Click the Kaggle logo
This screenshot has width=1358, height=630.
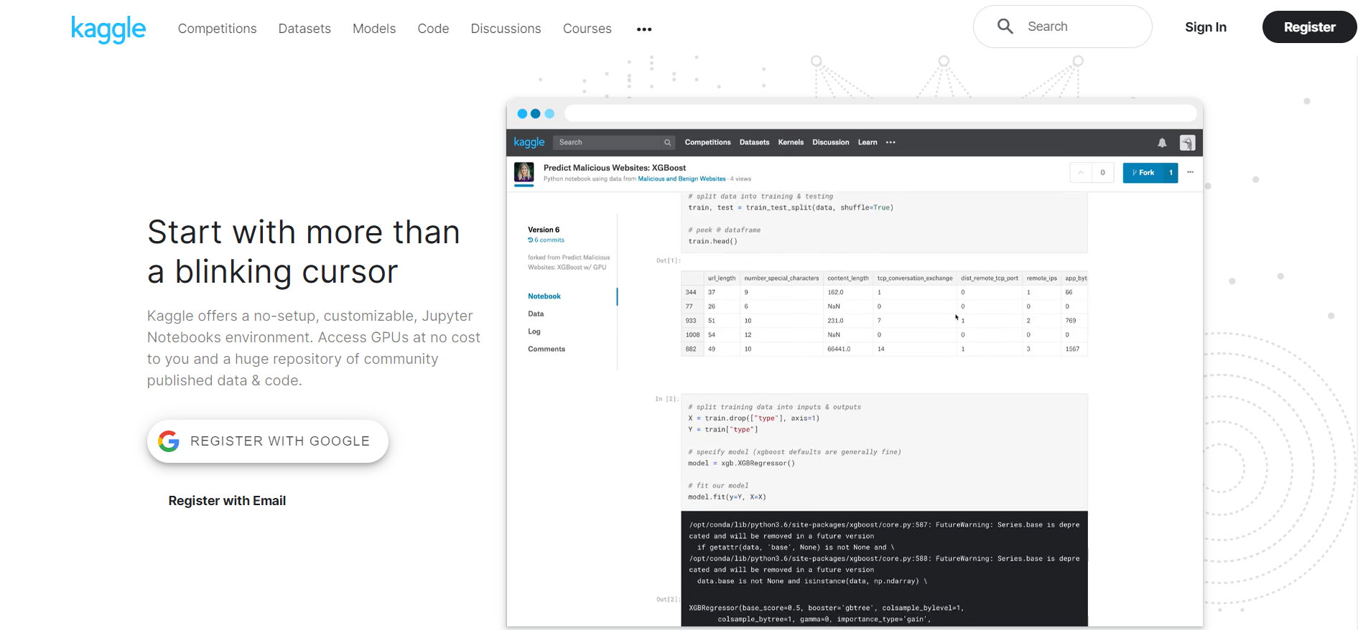108,29
